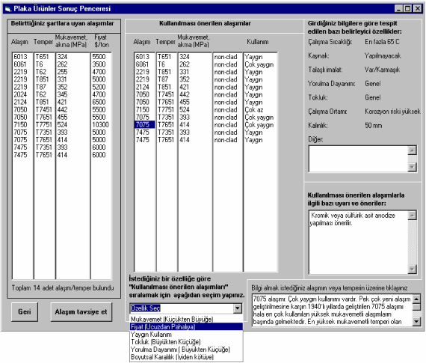Select 2124 in recommended alloys list

pyautogui.click(x=143, y=87)
